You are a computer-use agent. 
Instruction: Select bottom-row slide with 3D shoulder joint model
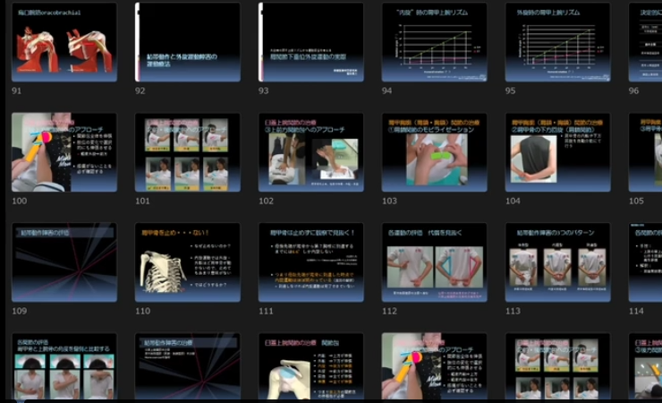coord(310,367)
